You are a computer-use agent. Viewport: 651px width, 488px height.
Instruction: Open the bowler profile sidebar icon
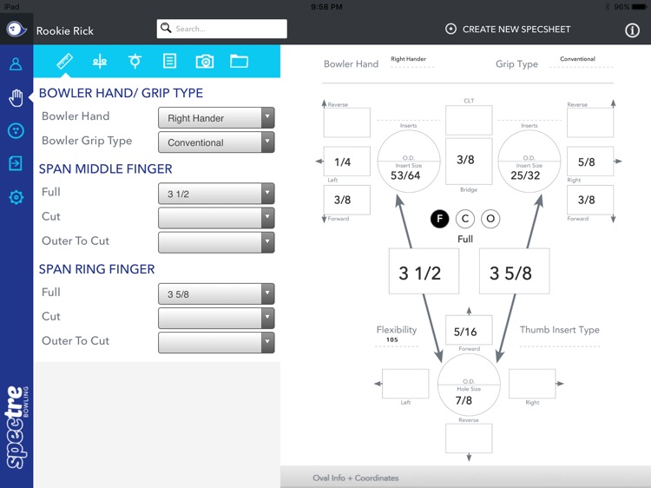click(16, 64)
